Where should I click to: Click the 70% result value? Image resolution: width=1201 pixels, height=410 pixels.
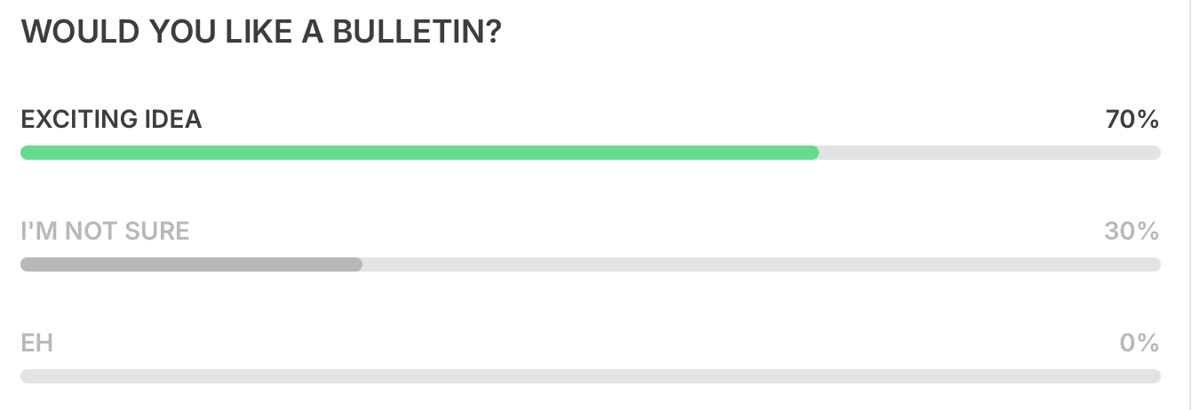tap(1133, 120)
